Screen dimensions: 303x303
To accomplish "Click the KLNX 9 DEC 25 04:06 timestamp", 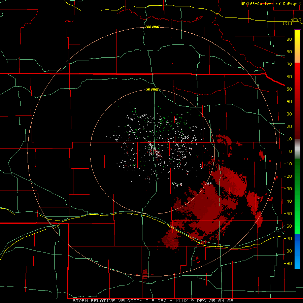I will 204,301.
